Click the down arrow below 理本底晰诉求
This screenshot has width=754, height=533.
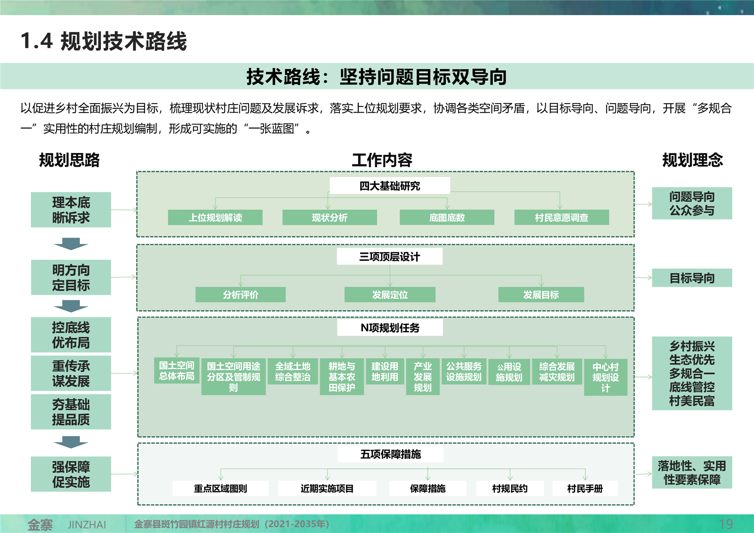(x=71, y=244)
